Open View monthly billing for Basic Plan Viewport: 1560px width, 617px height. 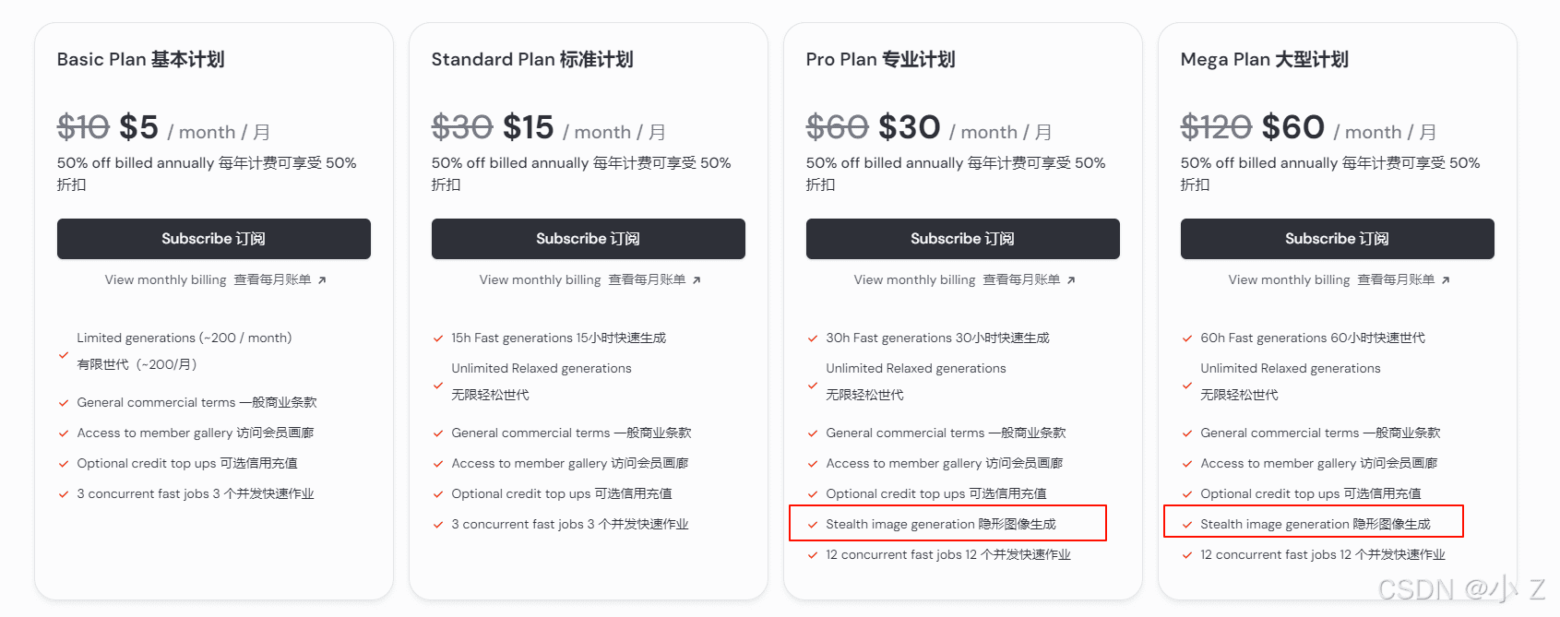[215, 279]
